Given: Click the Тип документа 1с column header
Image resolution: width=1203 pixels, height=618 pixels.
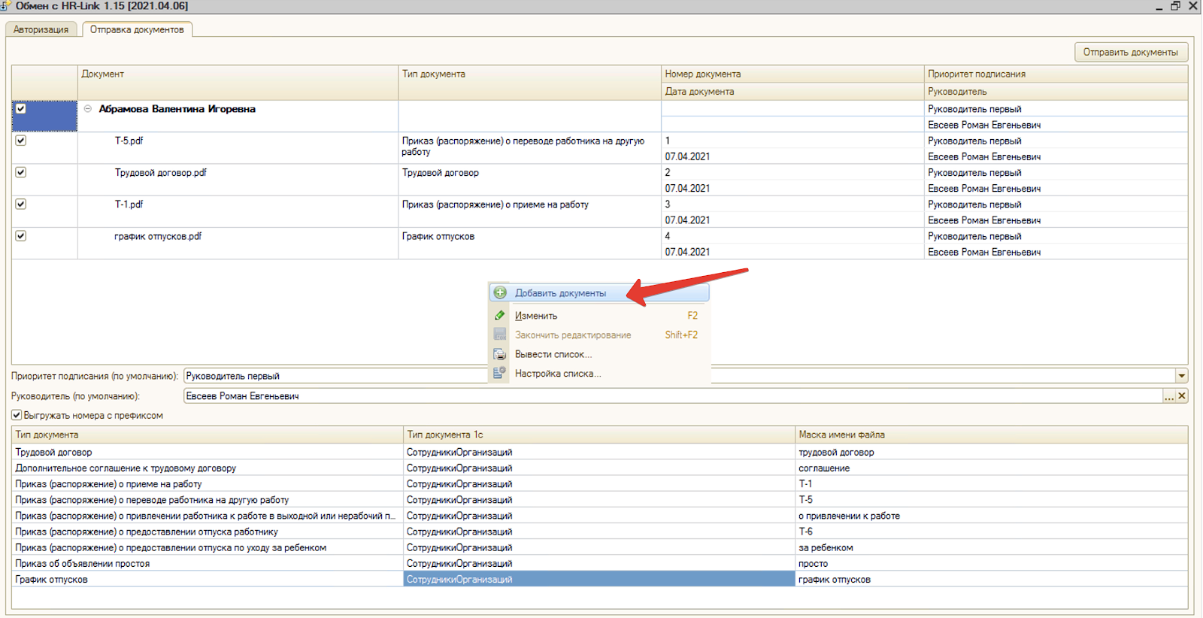Looking at the screenshot, I should (x=599, y=435).
